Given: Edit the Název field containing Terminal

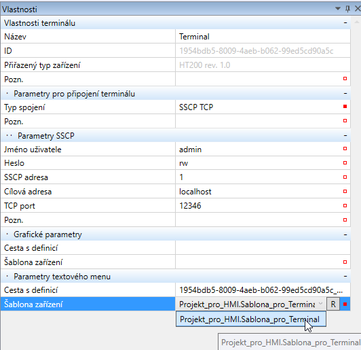Looking at the screenshot, I should point(263,37).
